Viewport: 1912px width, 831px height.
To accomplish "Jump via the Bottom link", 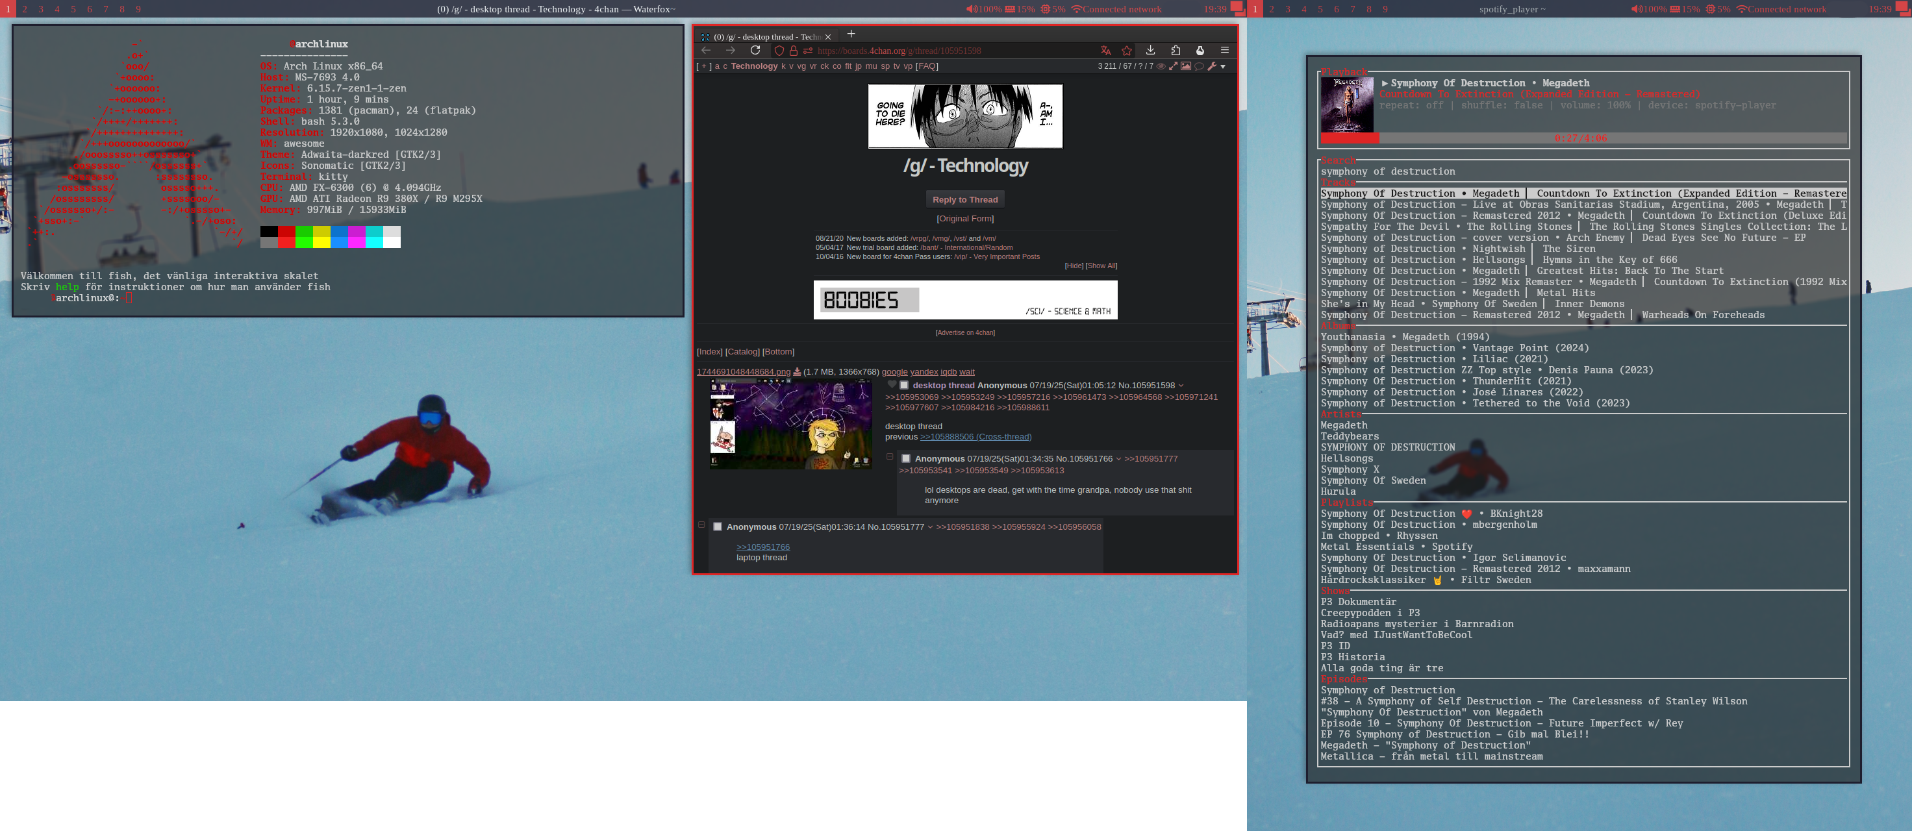I will pyautogui.click(x=779, y=352).
